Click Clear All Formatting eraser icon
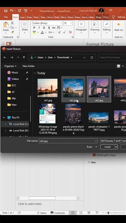Image resolution: width=126 pixels, height=223 pixels. [x=70, y=32]
